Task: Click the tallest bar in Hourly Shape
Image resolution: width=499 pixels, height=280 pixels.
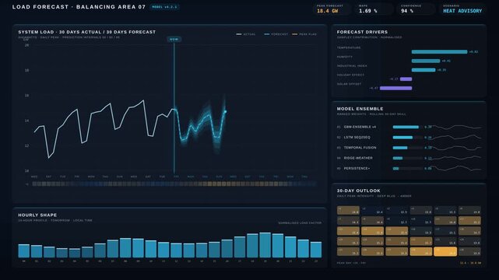Action: pyautogui.click(x=265, y=245)
